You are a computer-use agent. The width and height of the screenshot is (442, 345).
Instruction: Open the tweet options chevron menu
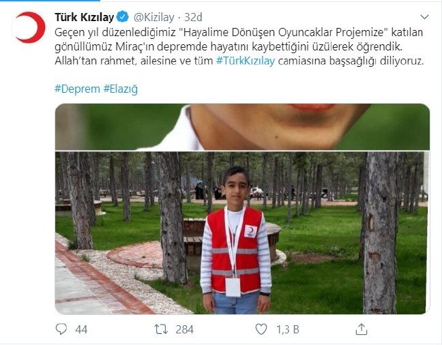pos(424,17)
